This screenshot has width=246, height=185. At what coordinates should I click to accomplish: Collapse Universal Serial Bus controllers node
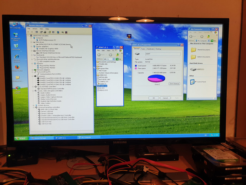click(33, 107)
